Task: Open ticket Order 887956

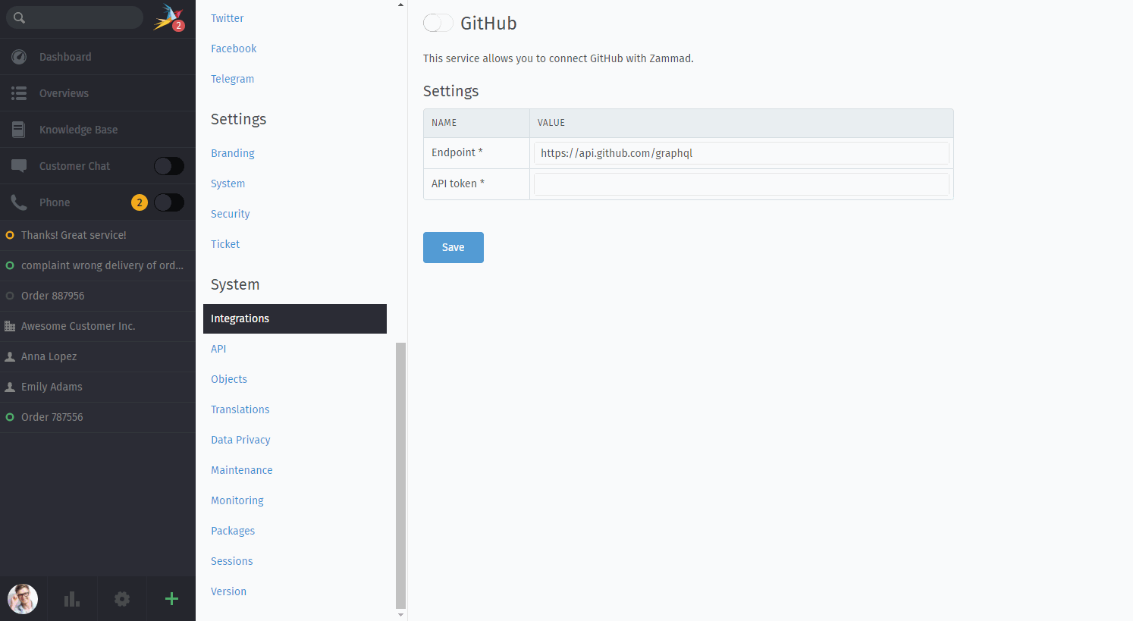Action: coord(98,296)
